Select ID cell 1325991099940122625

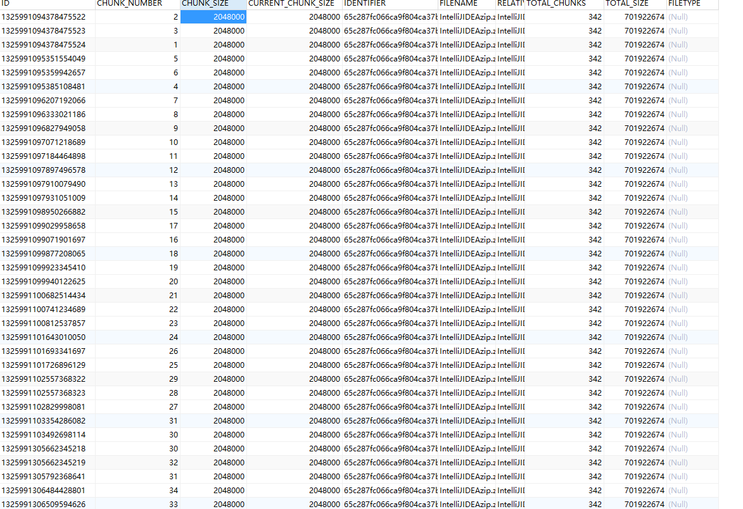click(48, 282)
